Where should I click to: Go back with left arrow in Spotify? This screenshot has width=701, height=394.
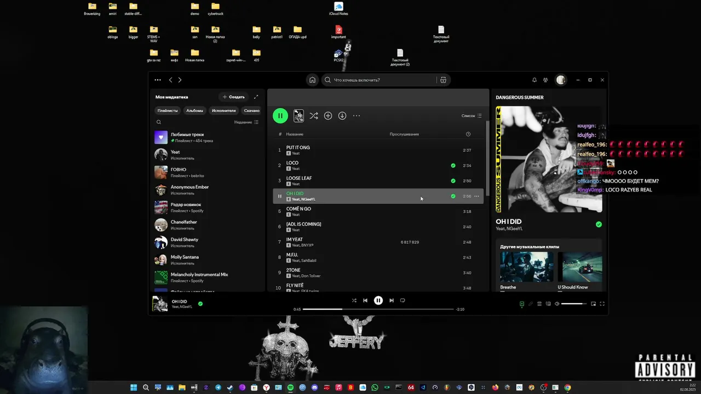170,80
